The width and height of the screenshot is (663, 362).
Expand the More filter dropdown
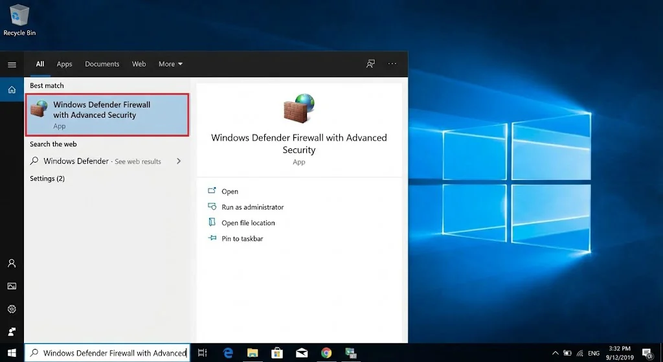170,64
